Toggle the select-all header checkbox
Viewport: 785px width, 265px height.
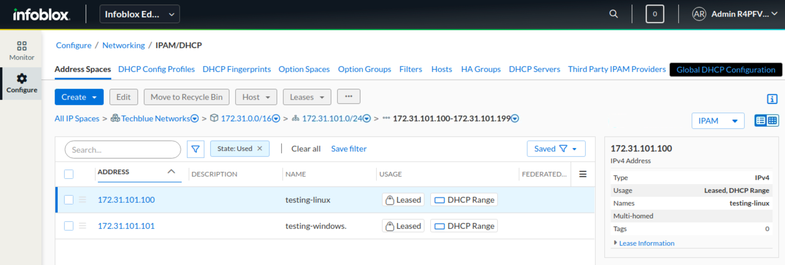coord(69,174)
